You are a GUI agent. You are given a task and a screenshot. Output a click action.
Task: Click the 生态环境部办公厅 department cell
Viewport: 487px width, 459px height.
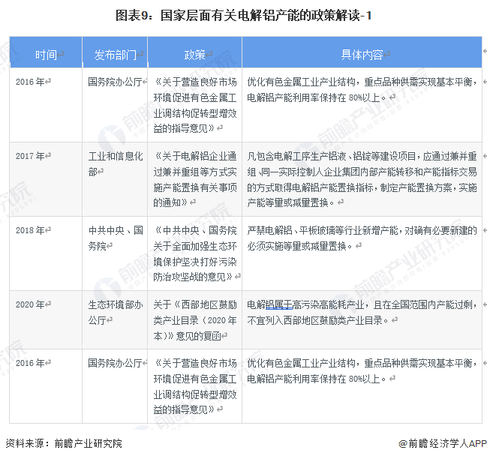tap(115, 311)
